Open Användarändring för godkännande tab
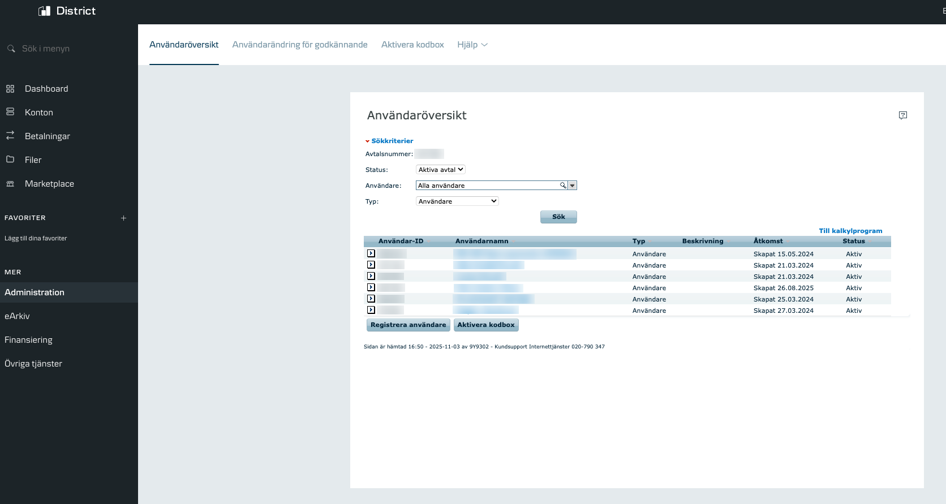Screen dimensions: 946x504 pyautogui.click(x=300, y=45)
